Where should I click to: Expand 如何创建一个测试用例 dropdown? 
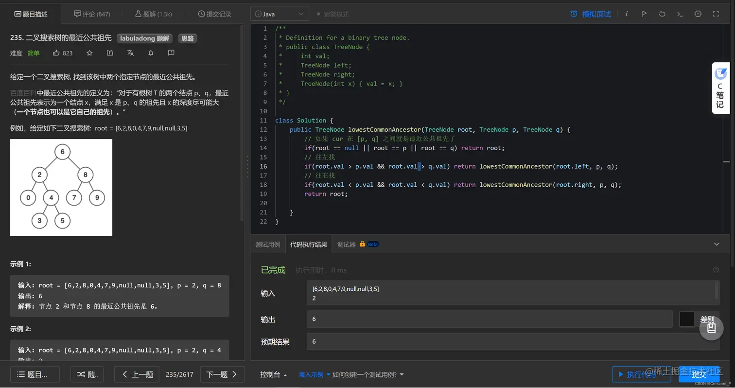[x=368, y=374]
